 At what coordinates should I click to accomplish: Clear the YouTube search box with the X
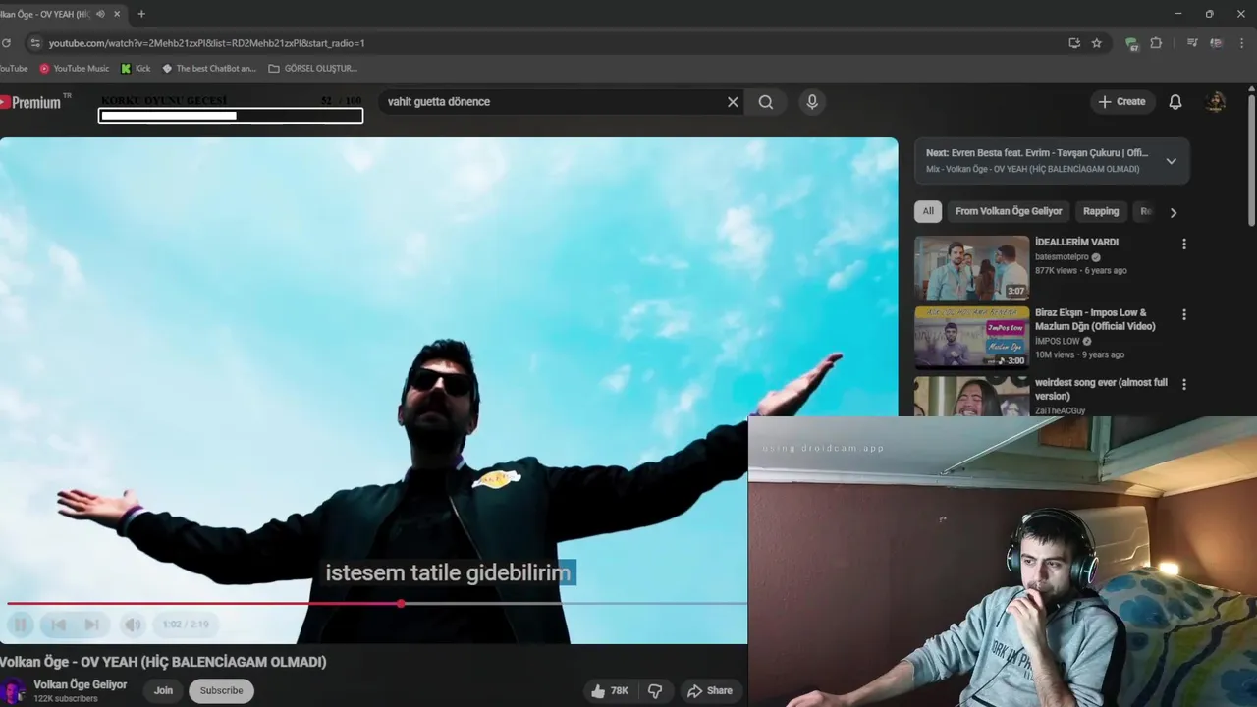point(733,102)
